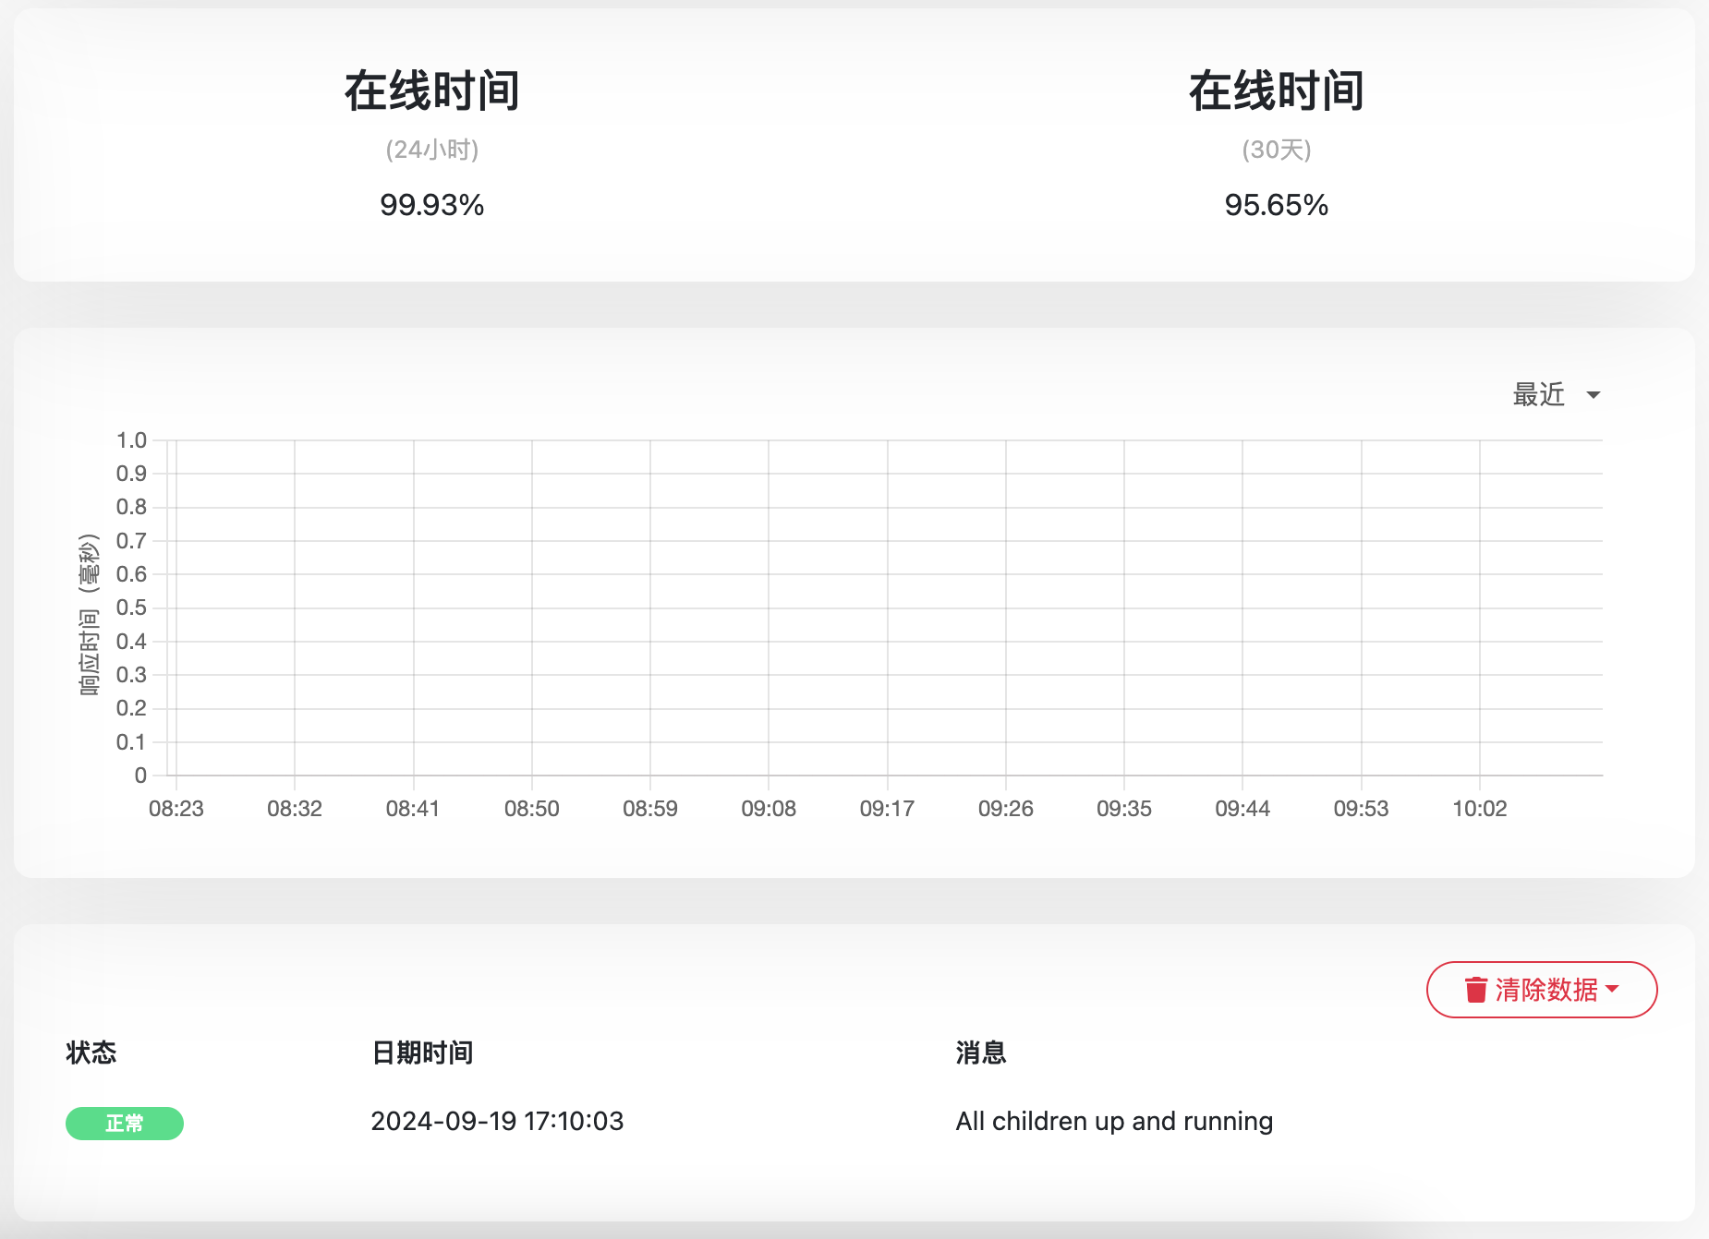Click the caret arrow beside 最近
The height and width of the screenshot is (1239, 1709).
1593,395
